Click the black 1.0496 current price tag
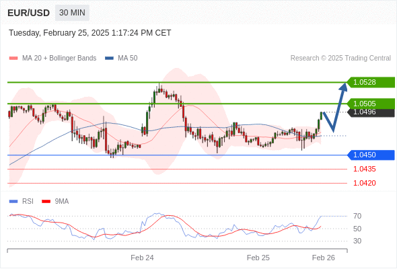Viewport: 397px width, 269px height. pos(371,112)
